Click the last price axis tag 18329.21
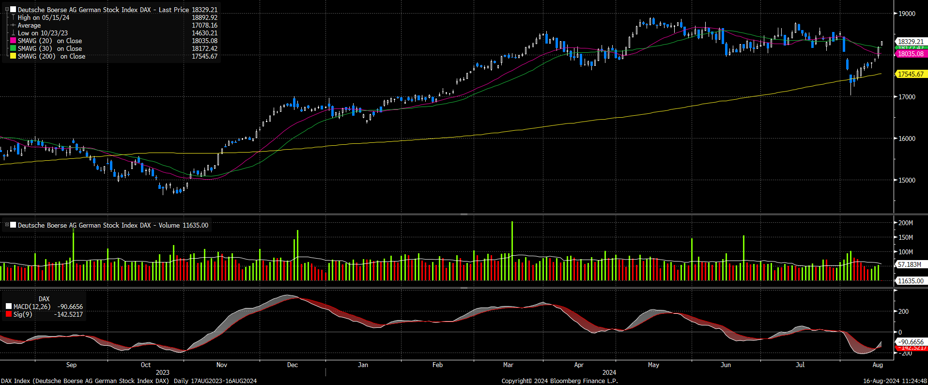The image size is (928, 385). [911, 42]
